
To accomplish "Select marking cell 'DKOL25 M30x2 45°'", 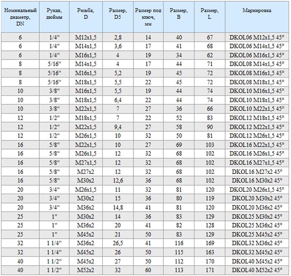I will [257, 216].
